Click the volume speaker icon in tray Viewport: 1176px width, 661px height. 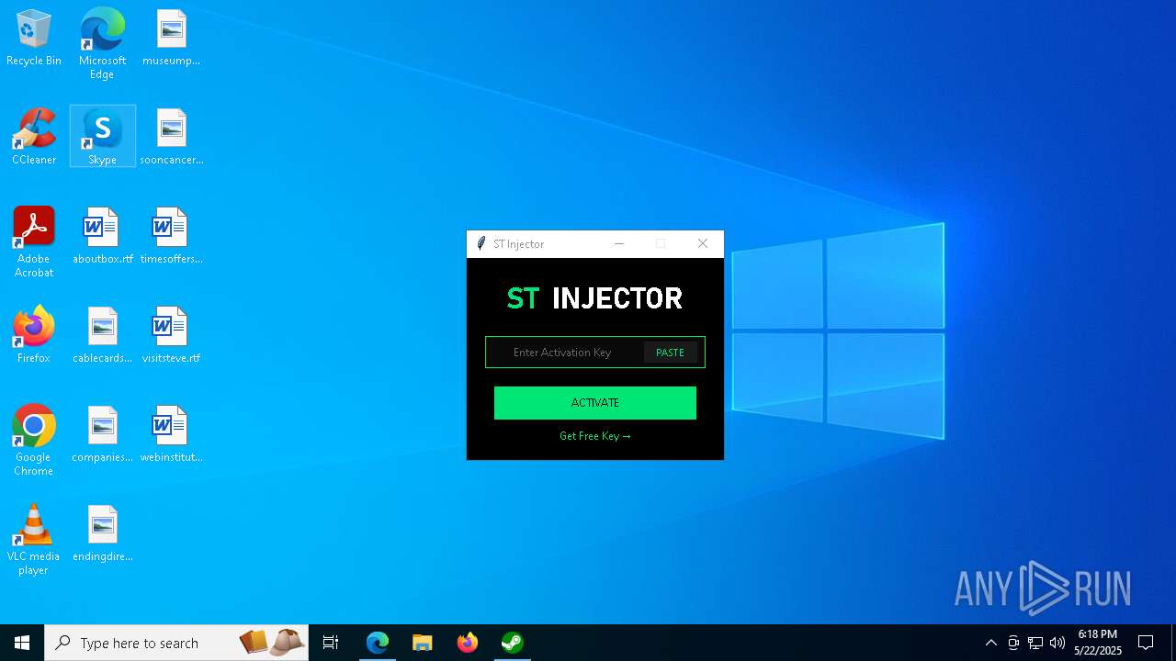point(1057,643)
